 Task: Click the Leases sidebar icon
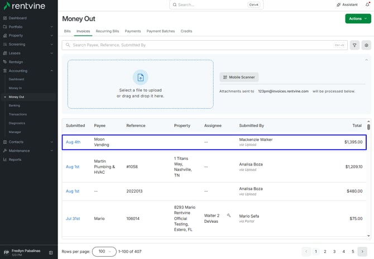click(x=5, y=53)
